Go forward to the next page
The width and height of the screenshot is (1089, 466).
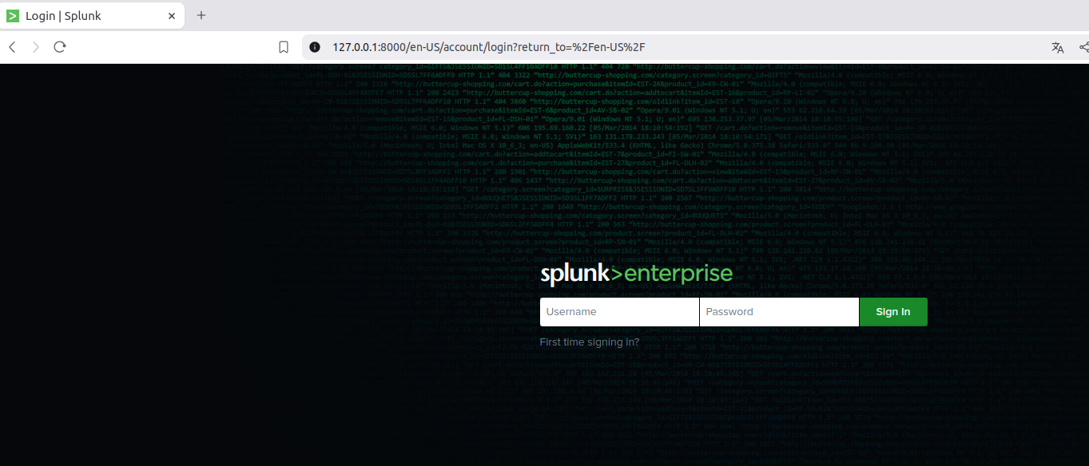coord(36,47)
